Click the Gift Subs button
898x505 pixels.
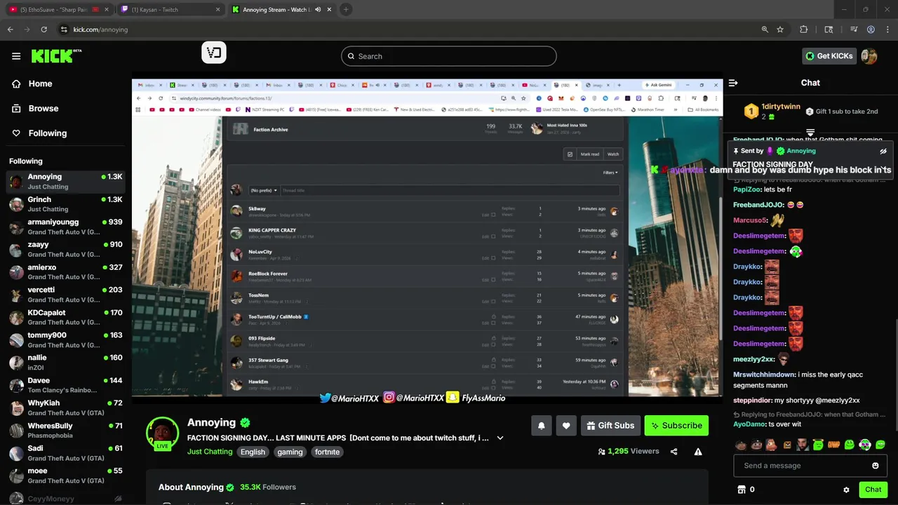point(609,426)
